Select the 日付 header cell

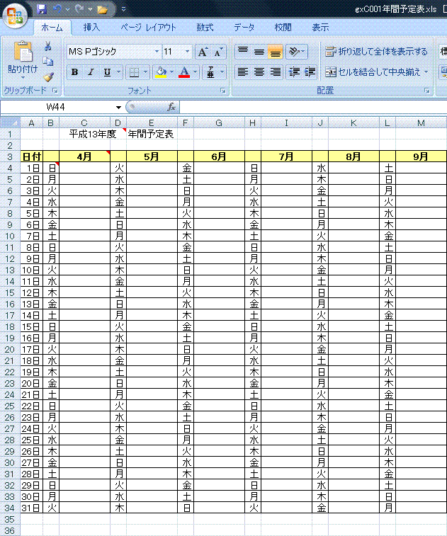(x=31, y=156)
